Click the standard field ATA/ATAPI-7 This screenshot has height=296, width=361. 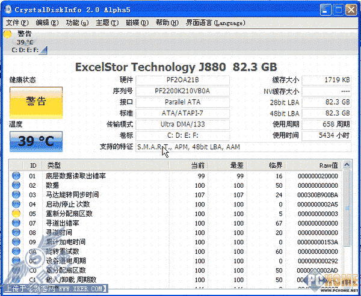tap(182, 113)
